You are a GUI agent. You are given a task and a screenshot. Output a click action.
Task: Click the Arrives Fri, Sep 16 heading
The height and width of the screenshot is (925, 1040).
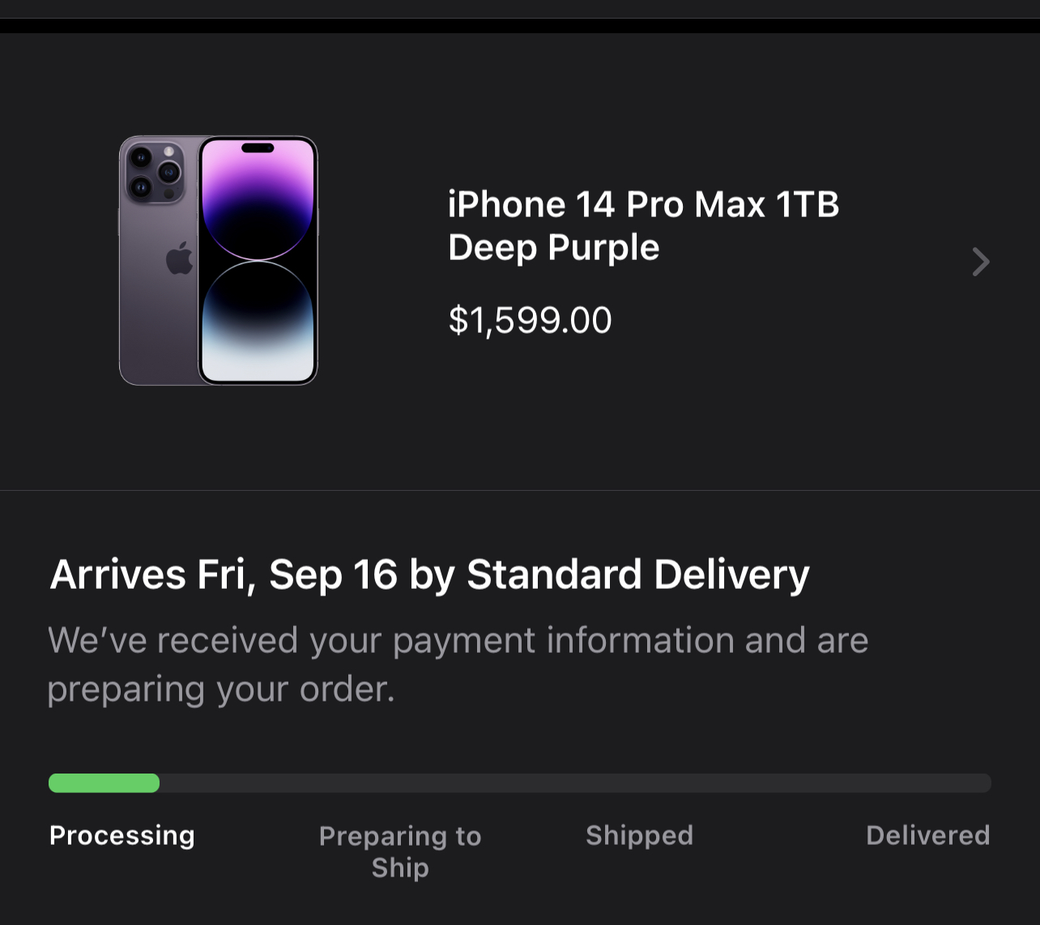(227, 575)
